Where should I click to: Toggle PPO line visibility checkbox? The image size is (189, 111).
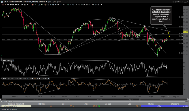[x=33, y=79]
